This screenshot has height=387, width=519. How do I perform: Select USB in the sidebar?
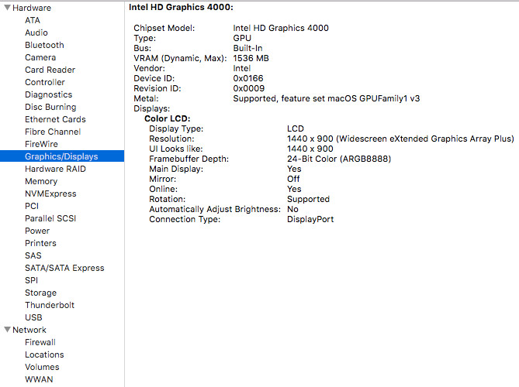tap(33, 317)
